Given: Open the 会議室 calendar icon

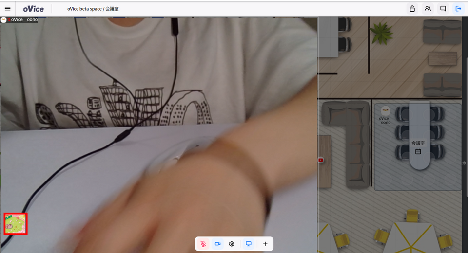Looking at the screenshot, I should 418,151.
